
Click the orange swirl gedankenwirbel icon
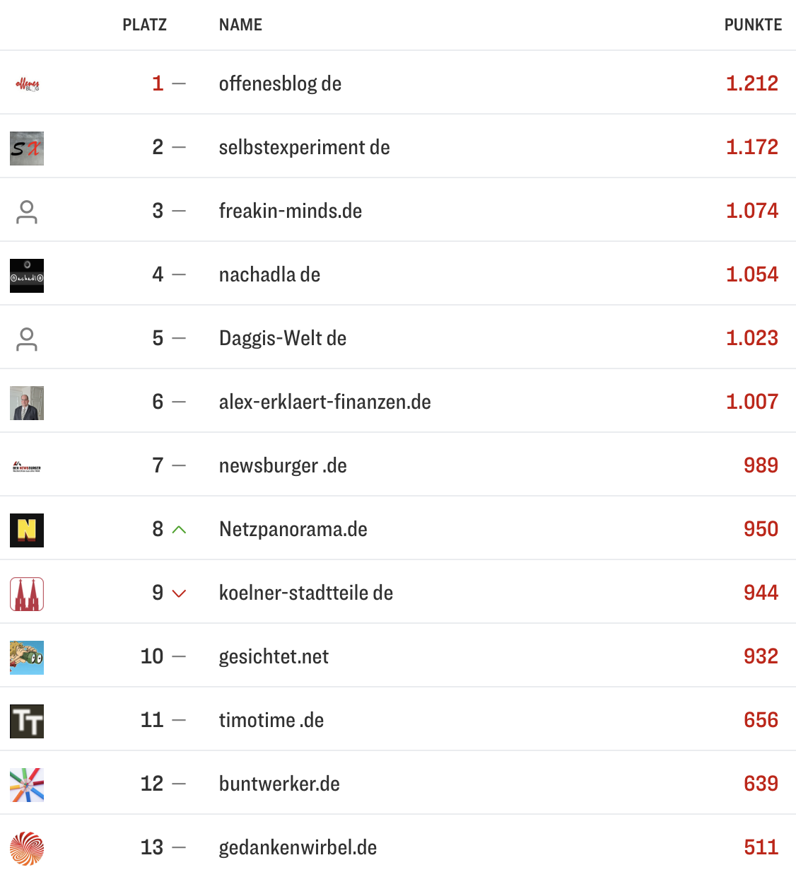[27, 849]
